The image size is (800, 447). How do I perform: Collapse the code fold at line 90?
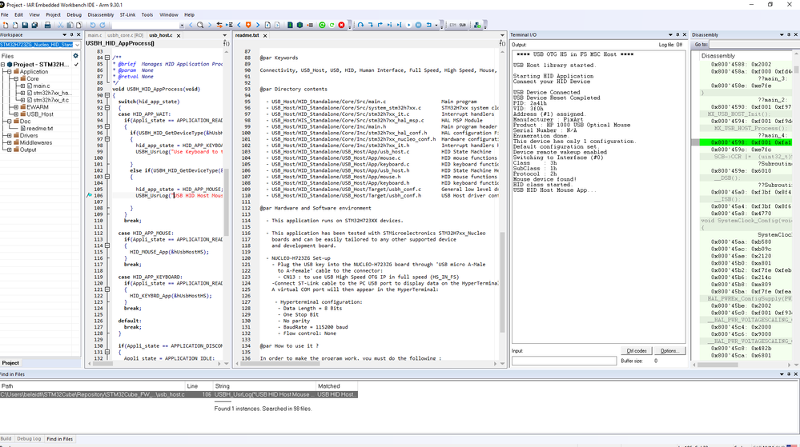(107, 95)
